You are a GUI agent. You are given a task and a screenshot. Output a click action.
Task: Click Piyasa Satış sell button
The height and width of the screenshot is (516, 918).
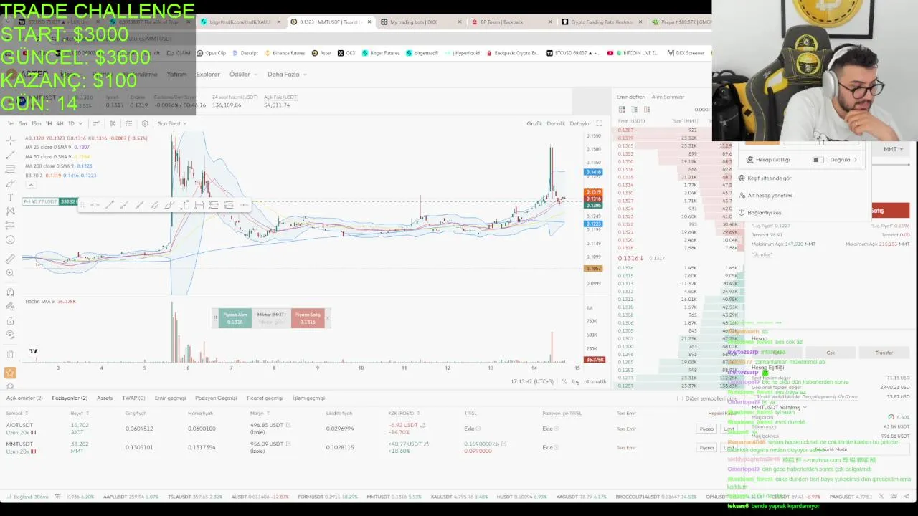click(x=308, y=318)
